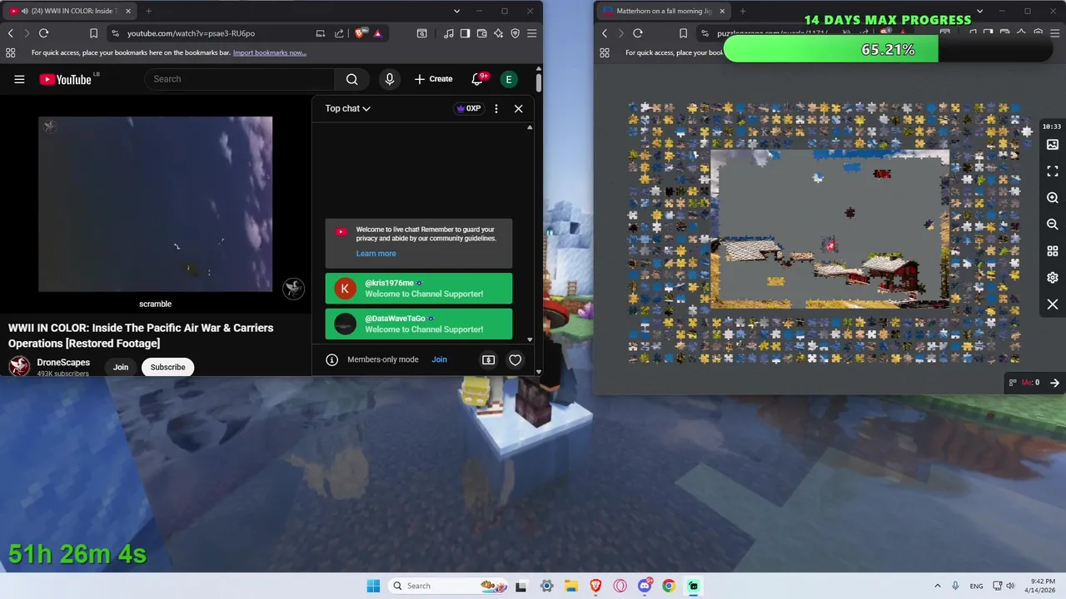The width and height of the screenshot is (1066, 599).
Task: Click the DroneScapes channel avatar
Action: coord(19,367)
